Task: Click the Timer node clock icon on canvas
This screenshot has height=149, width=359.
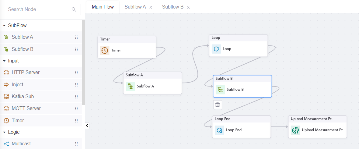Action: click(x=105, y=50)
